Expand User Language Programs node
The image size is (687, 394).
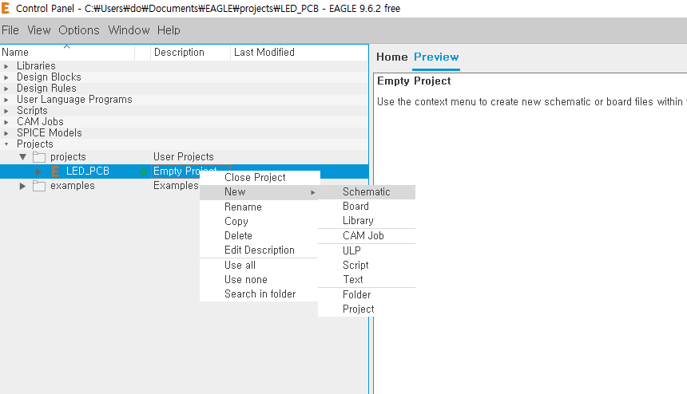coord(6,100)
